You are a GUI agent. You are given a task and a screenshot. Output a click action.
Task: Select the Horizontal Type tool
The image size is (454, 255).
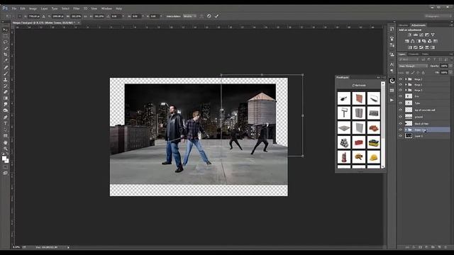5,123
